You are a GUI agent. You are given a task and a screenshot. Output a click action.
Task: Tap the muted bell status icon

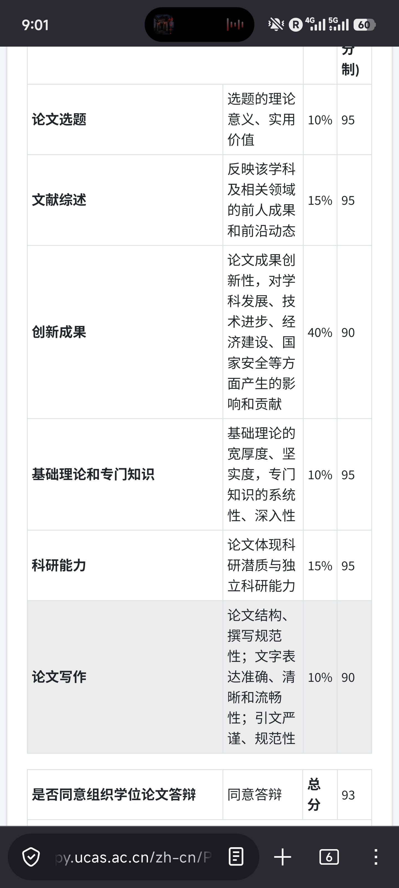[276, 24]
